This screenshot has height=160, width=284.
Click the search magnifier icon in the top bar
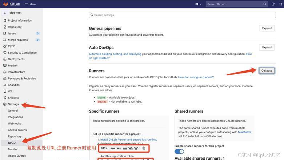265,4
